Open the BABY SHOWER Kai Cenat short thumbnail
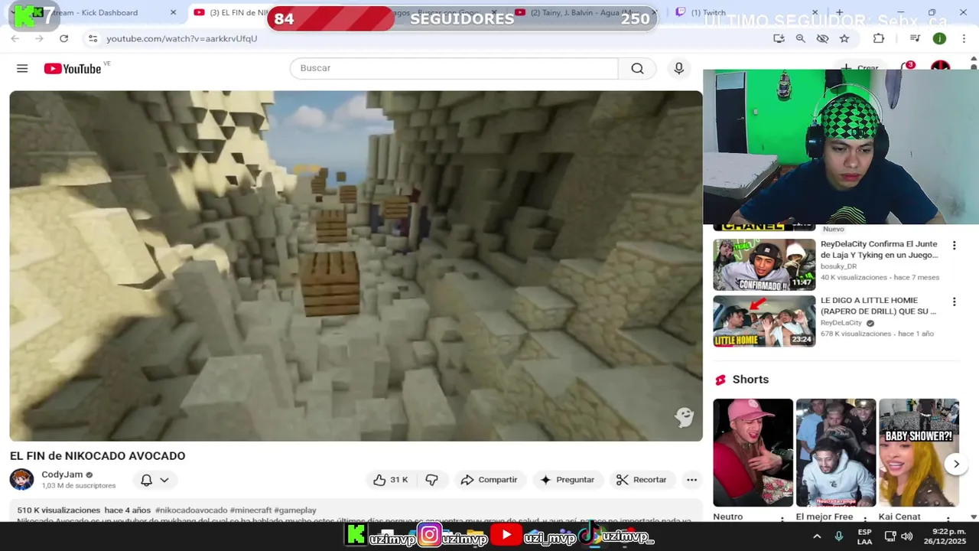The height and width of the screenshot is (551, 979). [x=919, y=452]
